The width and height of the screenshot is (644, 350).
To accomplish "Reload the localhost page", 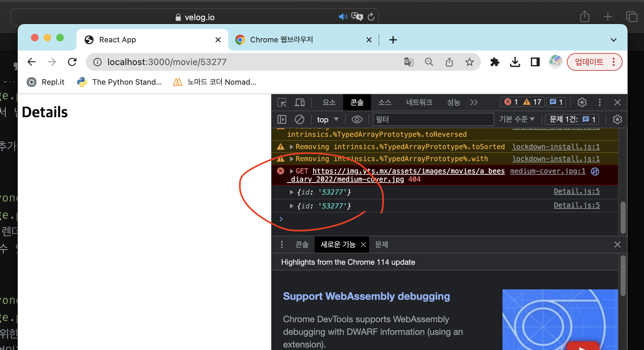I will tap(72, 62).
